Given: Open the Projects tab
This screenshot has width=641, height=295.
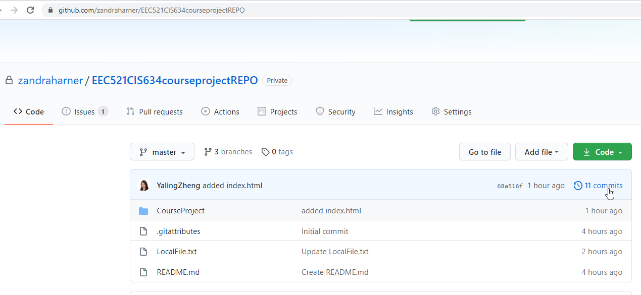Looking at the screenshot, I should coord(277,111).
